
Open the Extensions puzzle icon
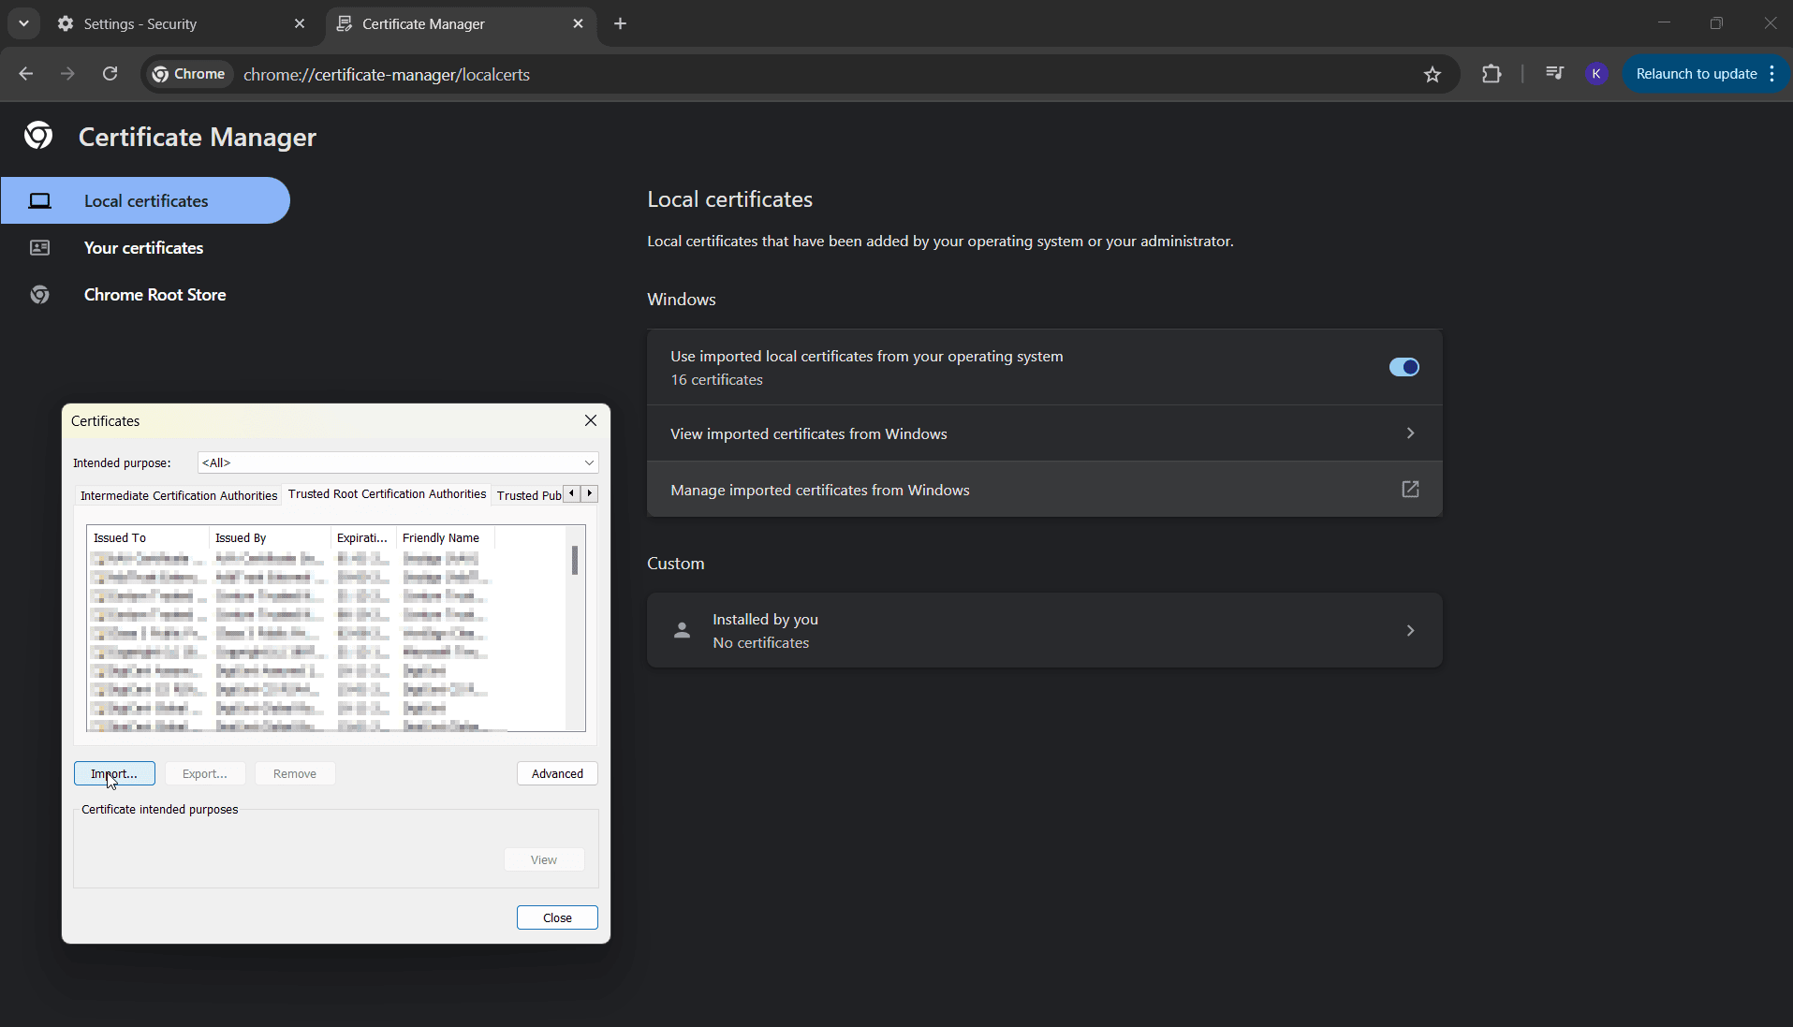click(x=1492, y=74)
